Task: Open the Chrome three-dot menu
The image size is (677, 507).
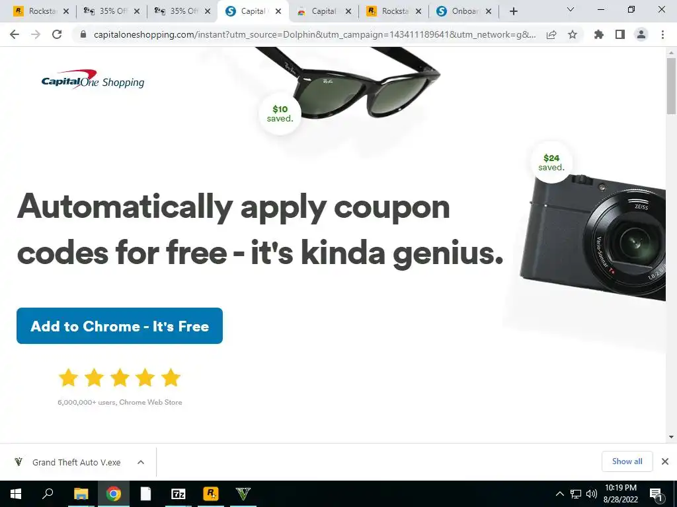Action: [662, 34]
